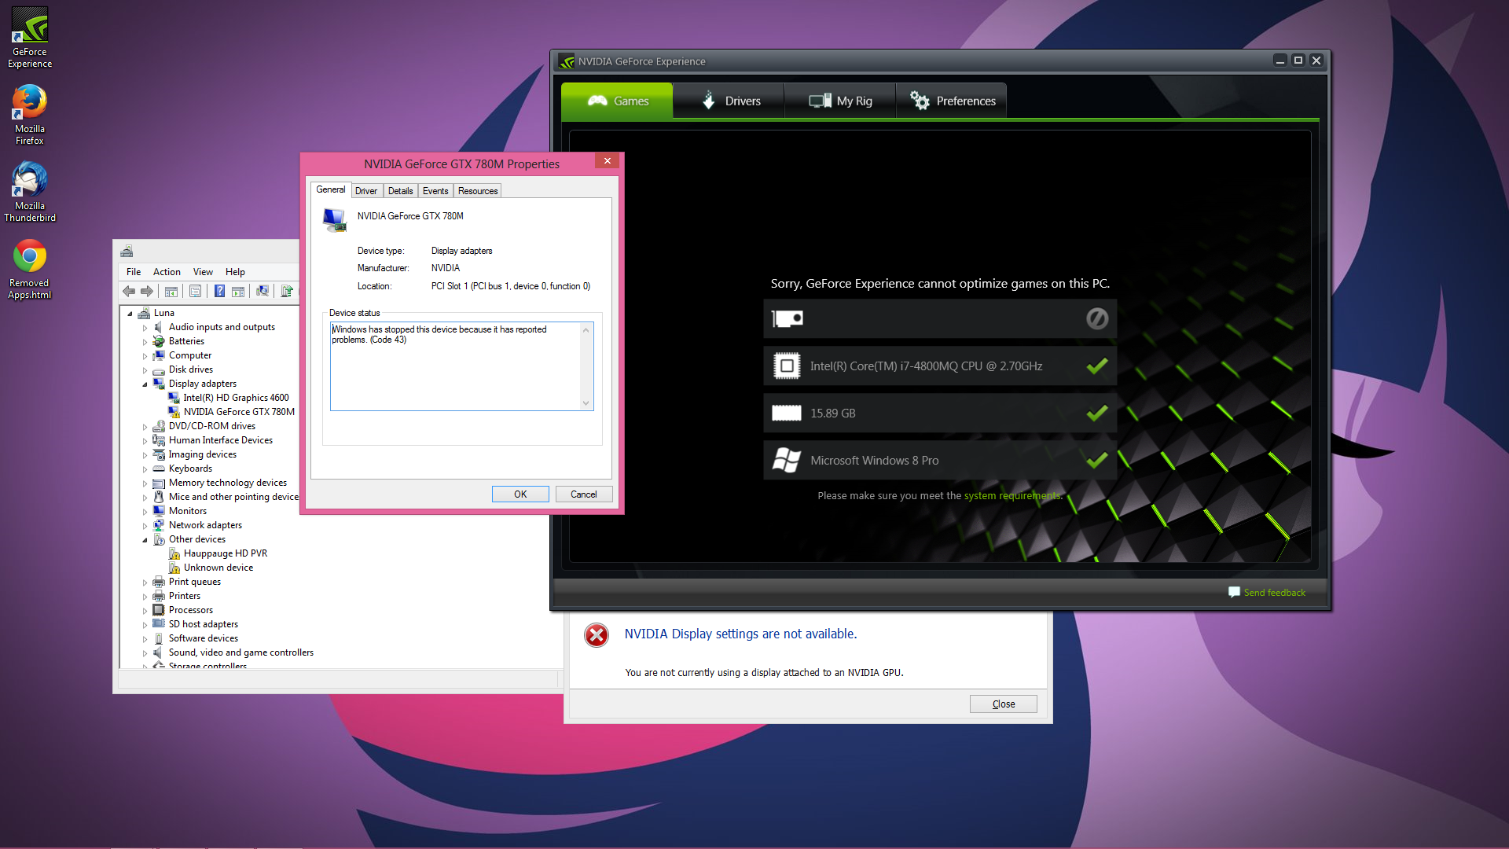1509x849 pixels.
Task: Open Mozilla Thunderbird desktop icon
Action: pyautogui.click(x=30, y=192)
